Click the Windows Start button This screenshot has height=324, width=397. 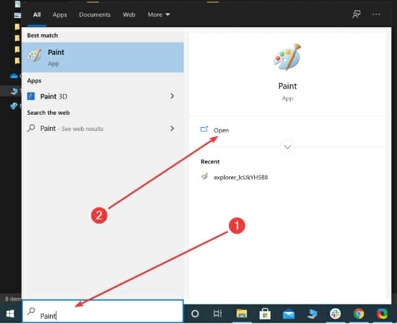tap(10, 314)
